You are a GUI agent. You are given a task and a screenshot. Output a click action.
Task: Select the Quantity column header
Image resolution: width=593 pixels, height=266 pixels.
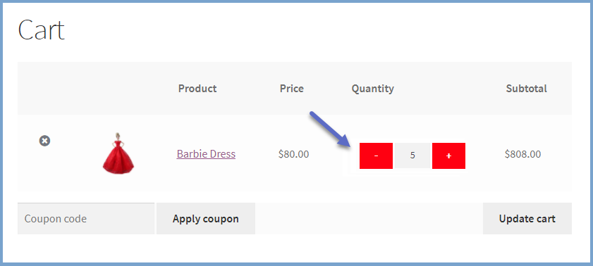click(372, 89)
